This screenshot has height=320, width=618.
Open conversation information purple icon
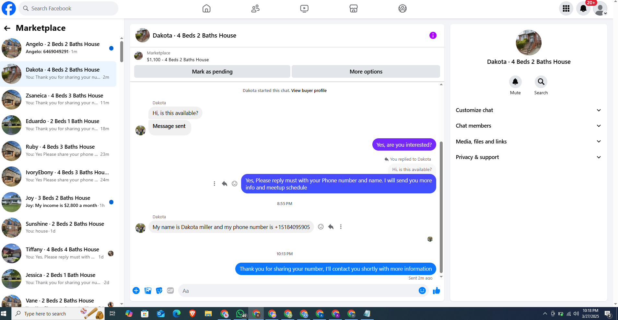(x=433, y=35)
